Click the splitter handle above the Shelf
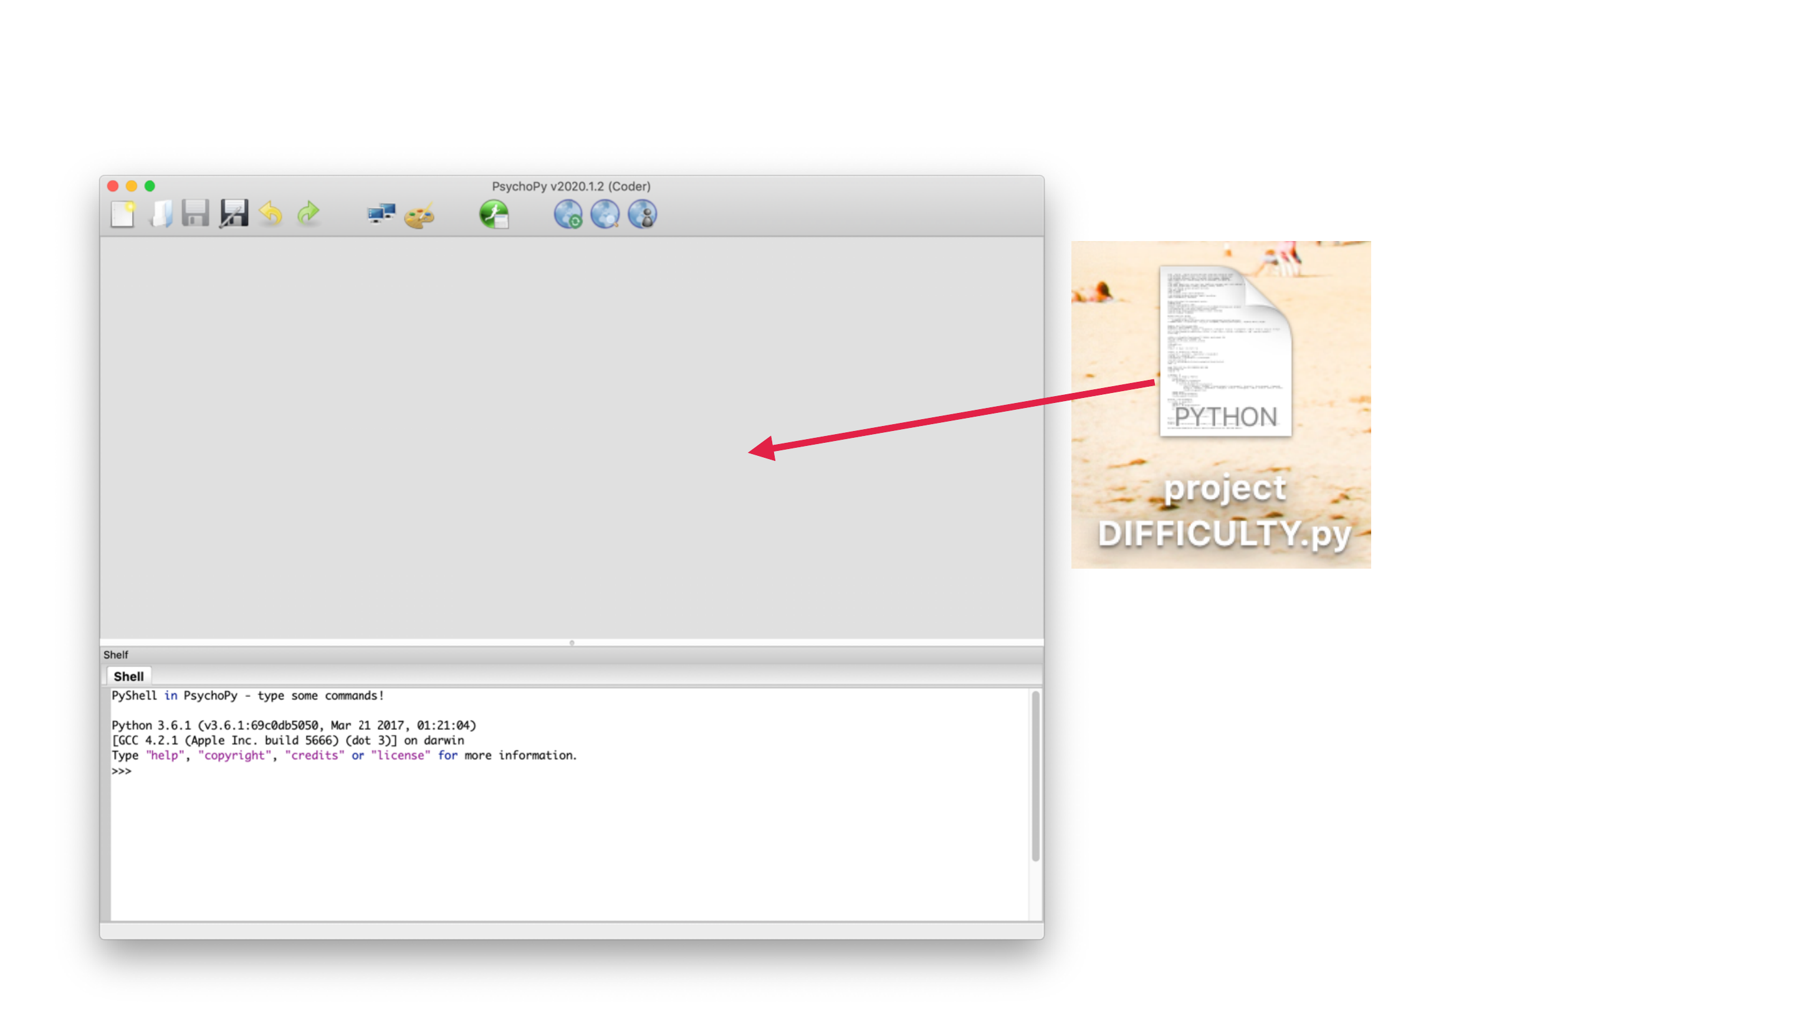The image size is (1795, 1009). point(572,643)
